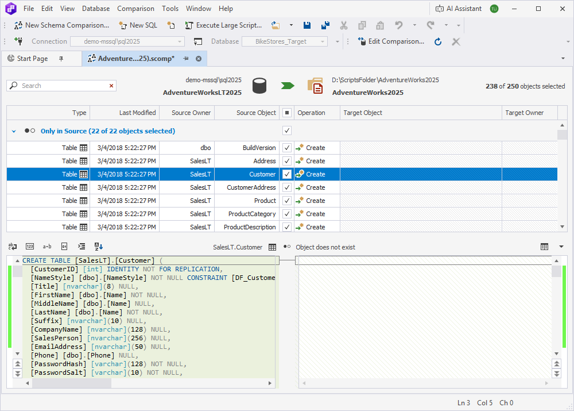Toggle the Only in Source group checkbox

287,130
